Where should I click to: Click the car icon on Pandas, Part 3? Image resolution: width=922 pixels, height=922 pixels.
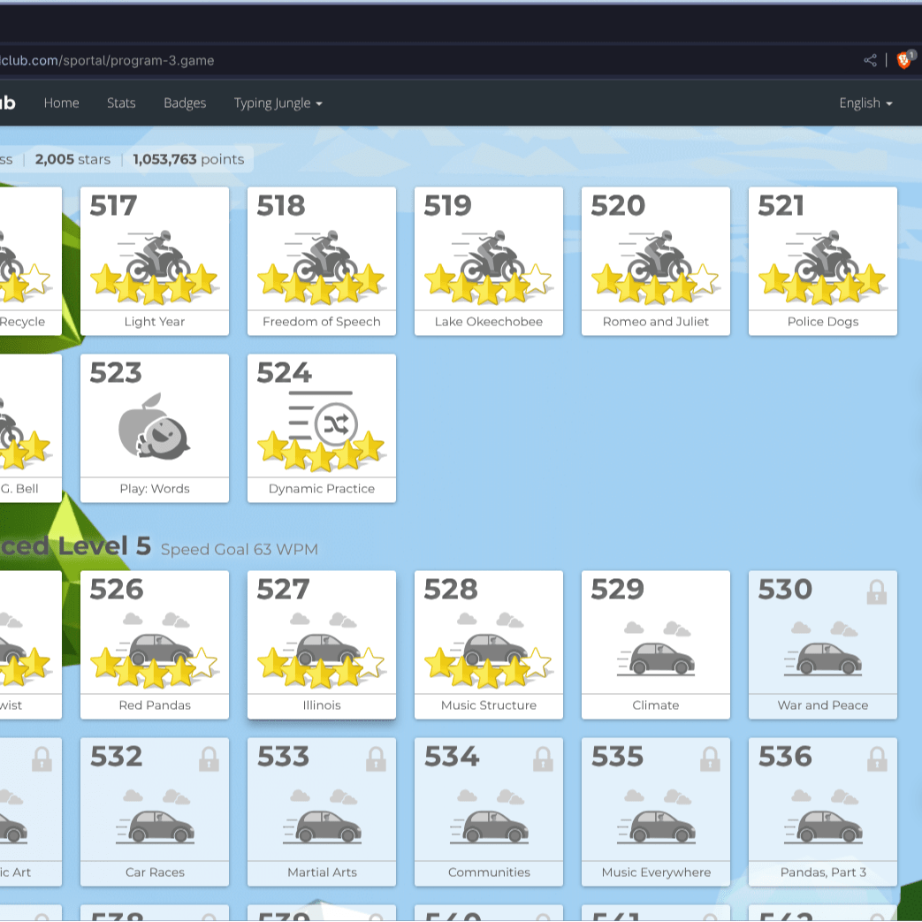(x=823, y=827)
